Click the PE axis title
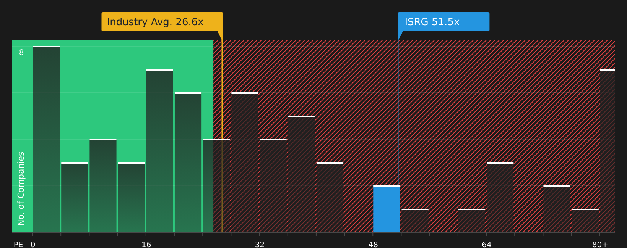This screenshot has width=627, height=248. pos(18,245)
